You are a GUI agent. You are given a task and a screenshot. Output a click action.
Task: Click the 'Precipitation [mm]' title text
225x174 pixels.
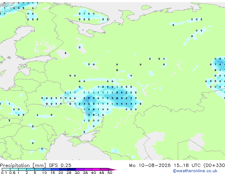pyautogui.click(x=23, y=165)
